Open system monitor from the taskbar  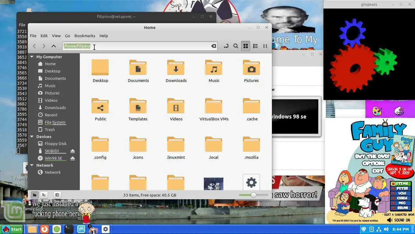coord(81,229)
